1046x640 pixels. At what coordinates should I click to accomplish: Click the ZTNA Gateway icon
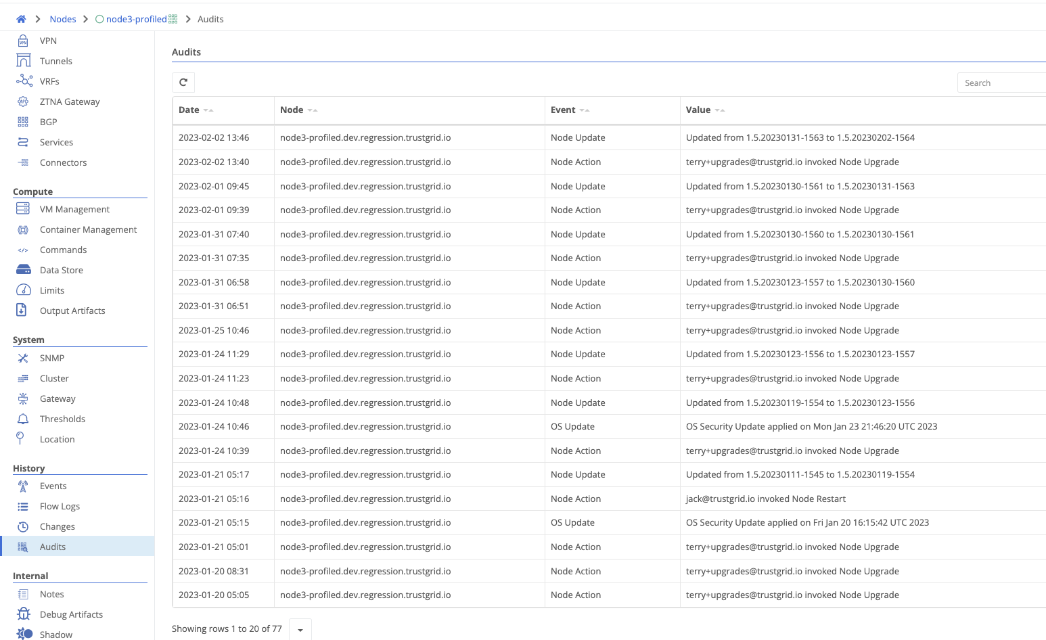[x=23, y=101]
